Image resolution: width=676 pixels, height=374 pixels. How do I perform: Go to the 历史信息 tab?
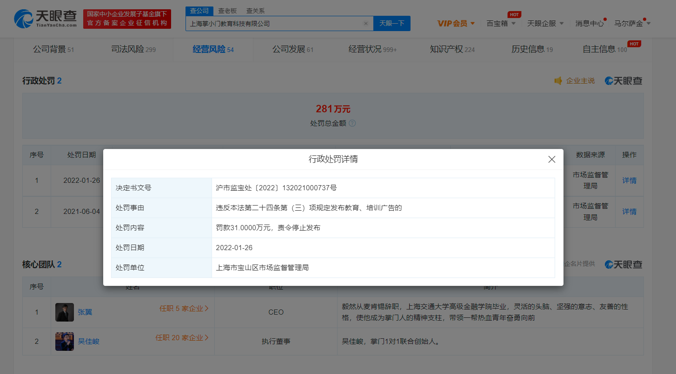[532, 49]
